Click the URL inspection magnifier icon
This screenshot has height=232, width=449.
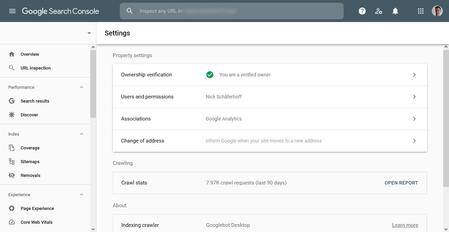pos(12,68)
